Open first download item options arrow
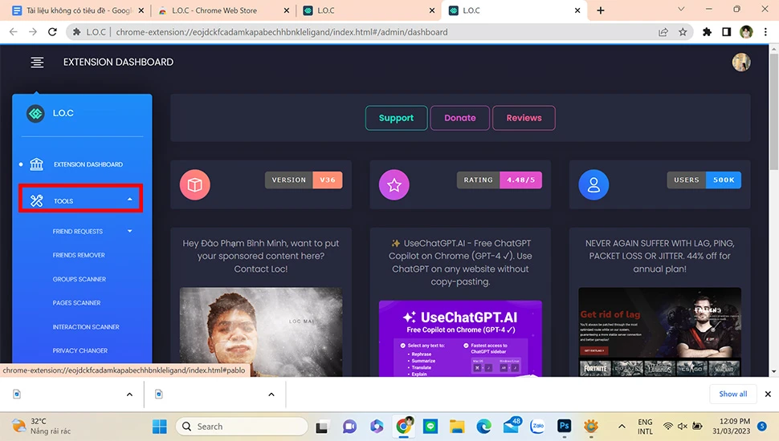This screenshot has height=441, width=779. tap(129, 394)
